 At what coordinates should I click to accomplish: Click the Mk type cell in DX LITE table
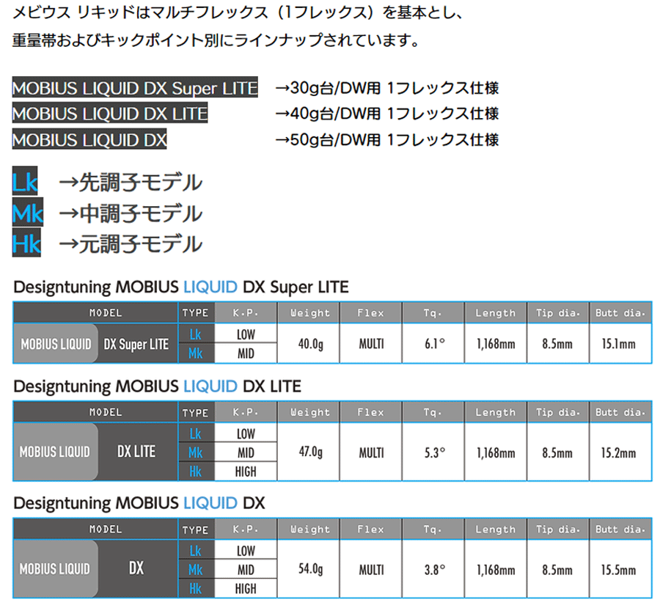196,452
